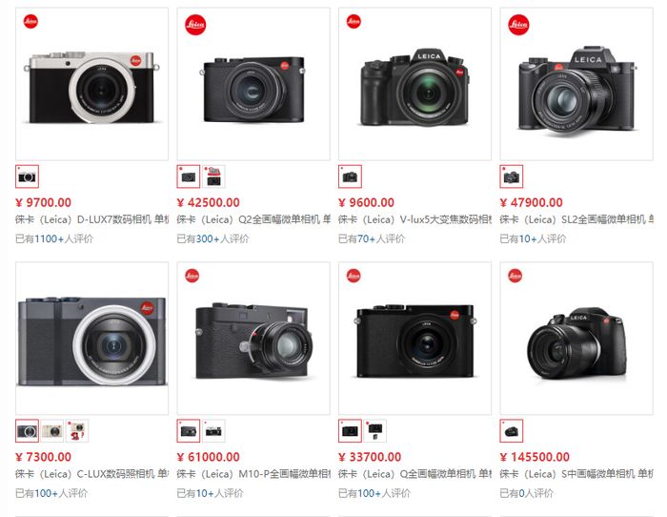The image size is (667, 517).
Task: Click Leica logo badge on SL2 listing
Action: (518, 25)
